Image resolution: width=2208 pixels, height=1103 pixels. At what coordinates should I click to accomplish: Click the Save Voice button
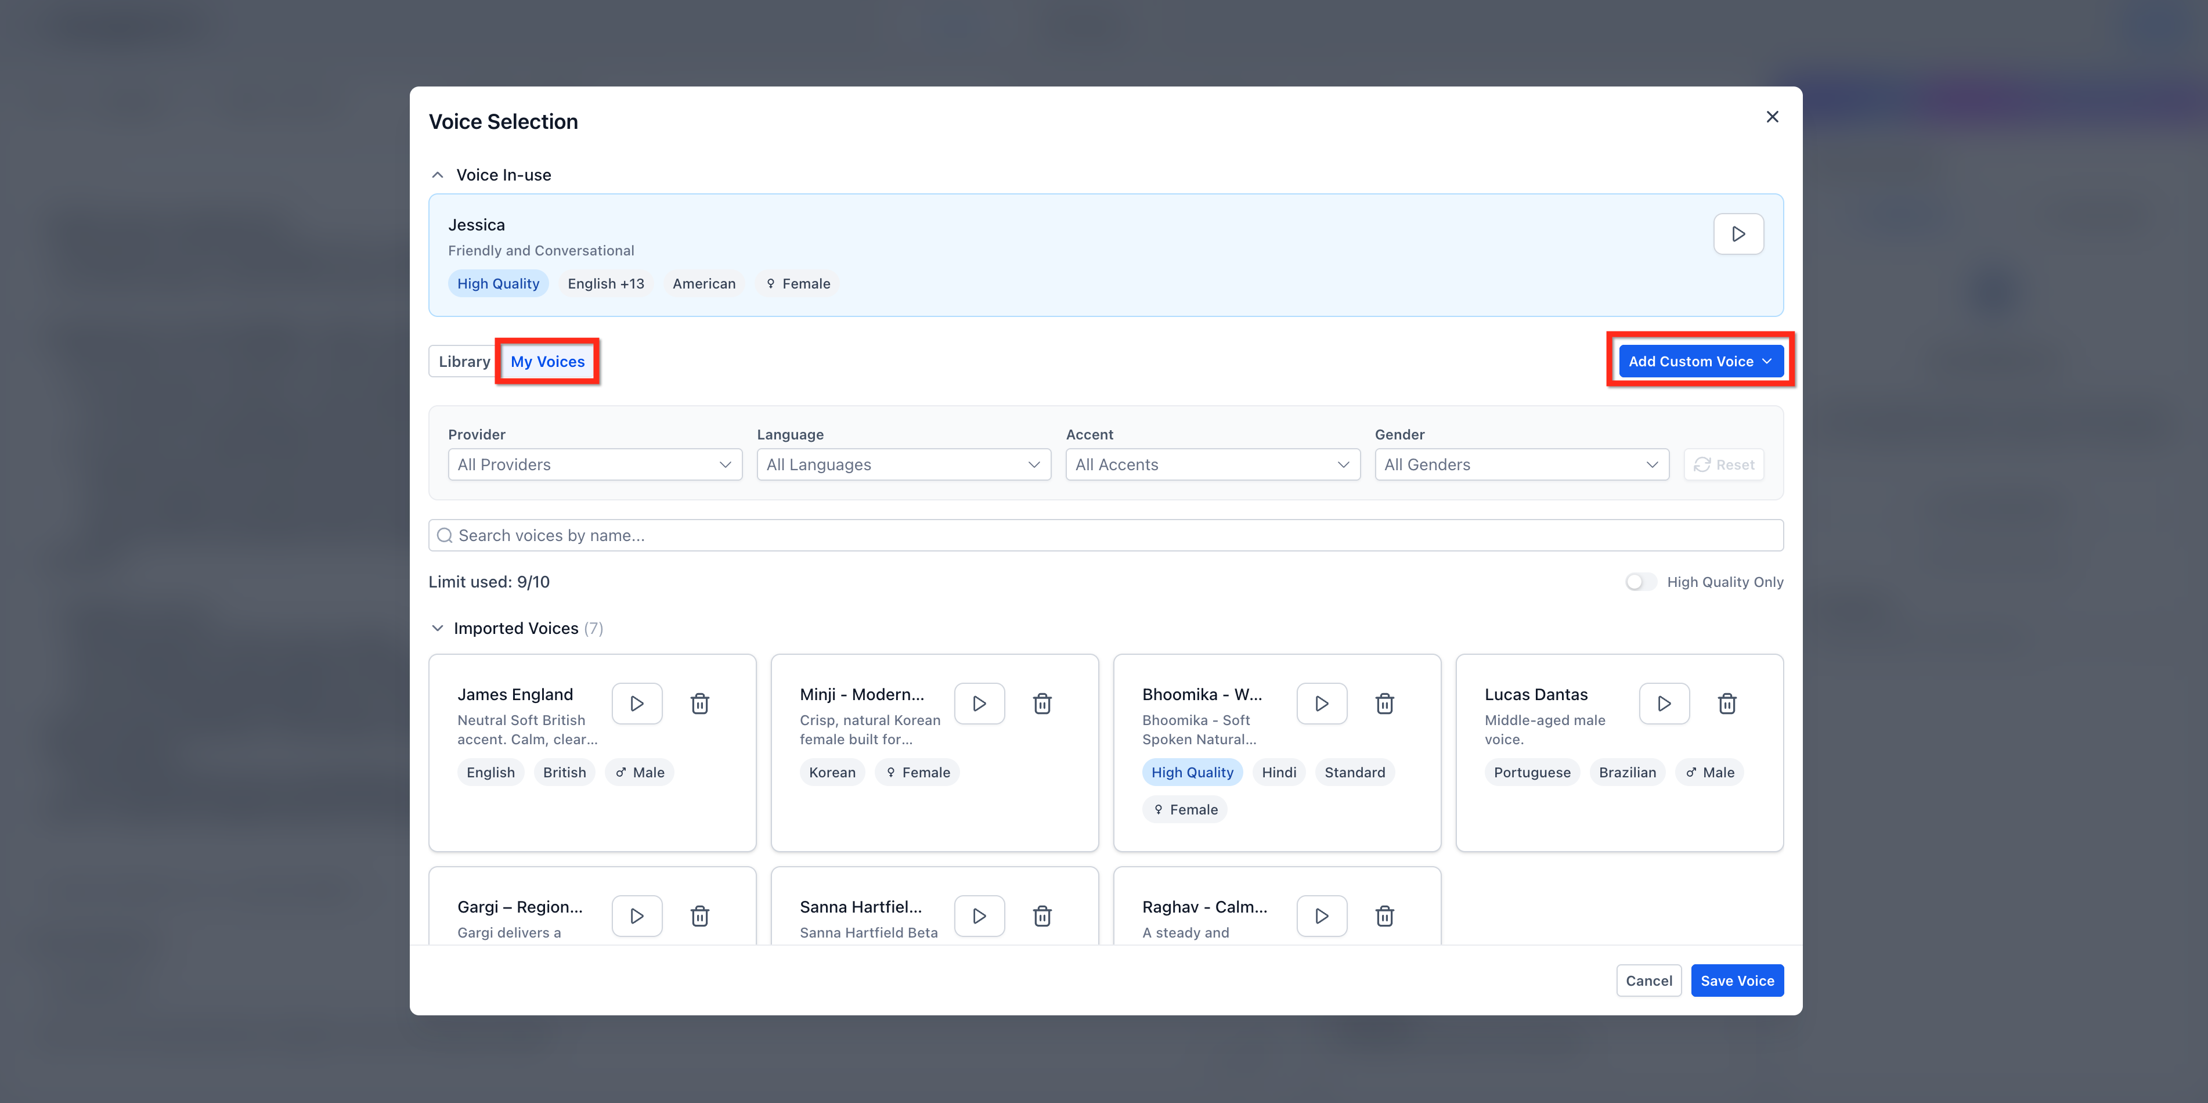pos(1737,981)
